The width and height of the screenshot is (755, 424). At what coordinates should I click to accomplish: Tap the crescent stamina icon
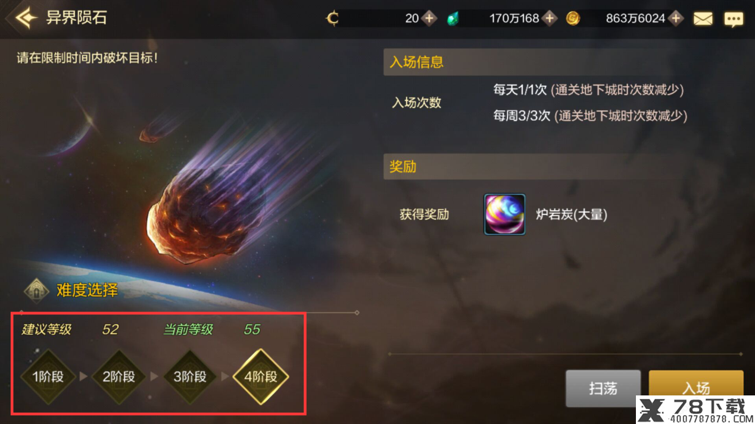coord(332,18)
